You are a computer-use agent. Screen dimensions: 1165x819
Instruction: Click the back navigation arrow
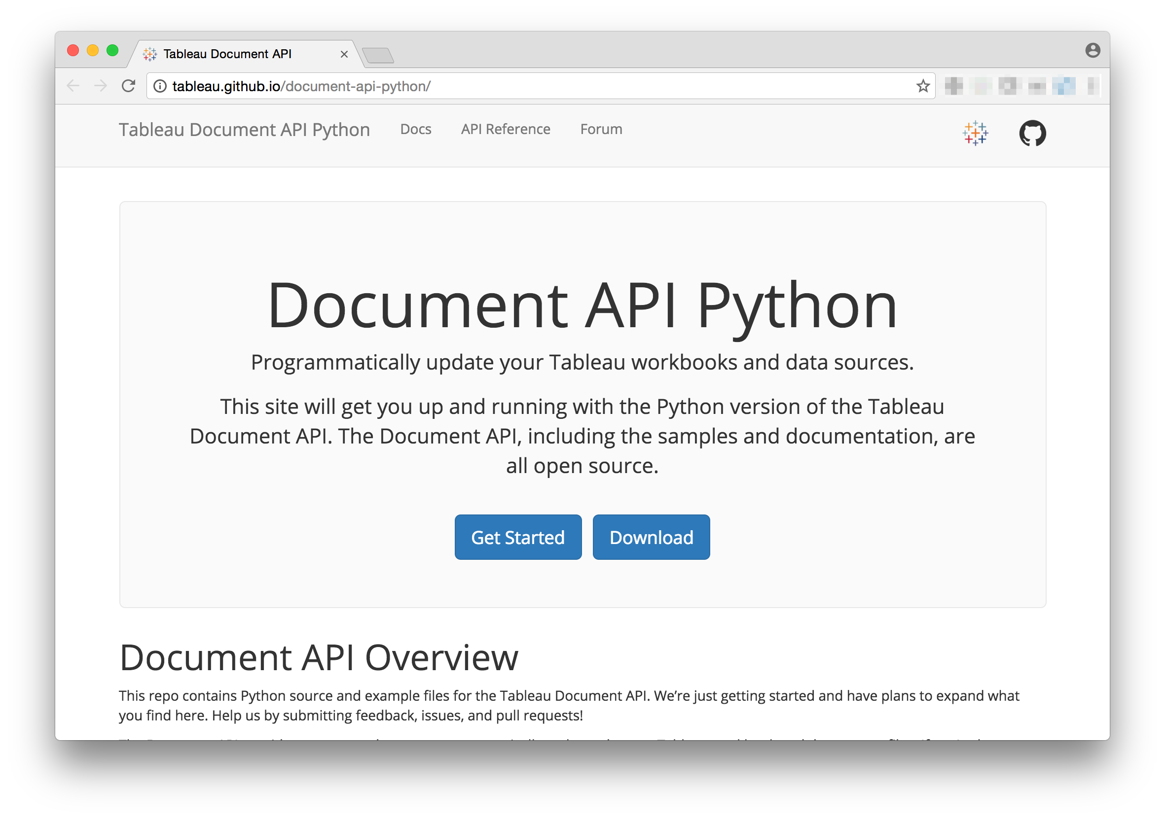pos(73,86)
